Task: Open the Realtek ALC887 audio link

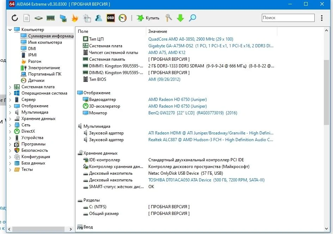Action: [211, 140]
